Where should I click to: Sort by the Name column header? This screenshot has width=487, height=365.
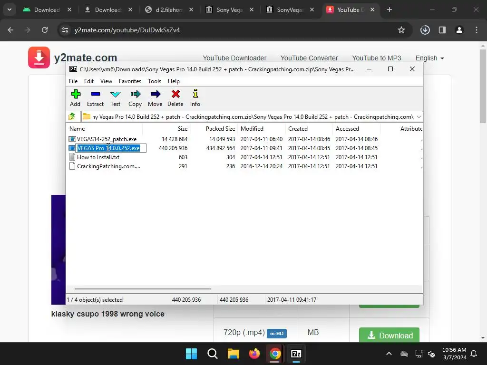pyautogui.click(x=104, y=128)
